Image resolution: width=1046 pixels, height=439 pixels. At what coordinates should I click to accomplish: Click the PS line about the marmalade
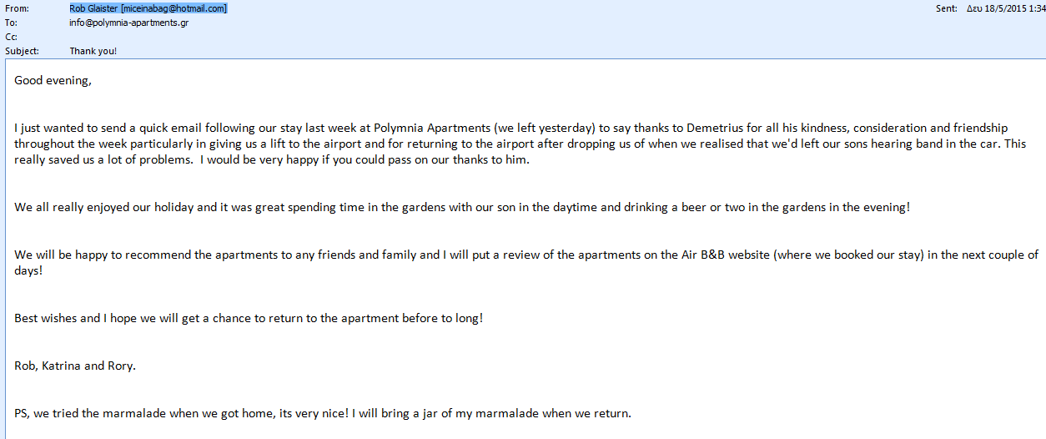pyautogui.click(x=323, y=413)
